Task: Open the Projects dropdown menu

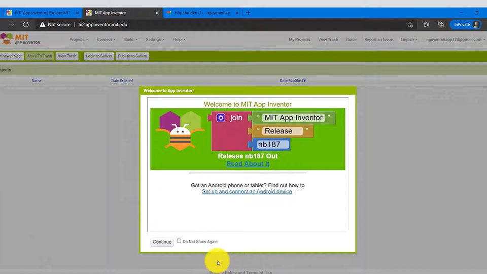Action: pos(79,40)
